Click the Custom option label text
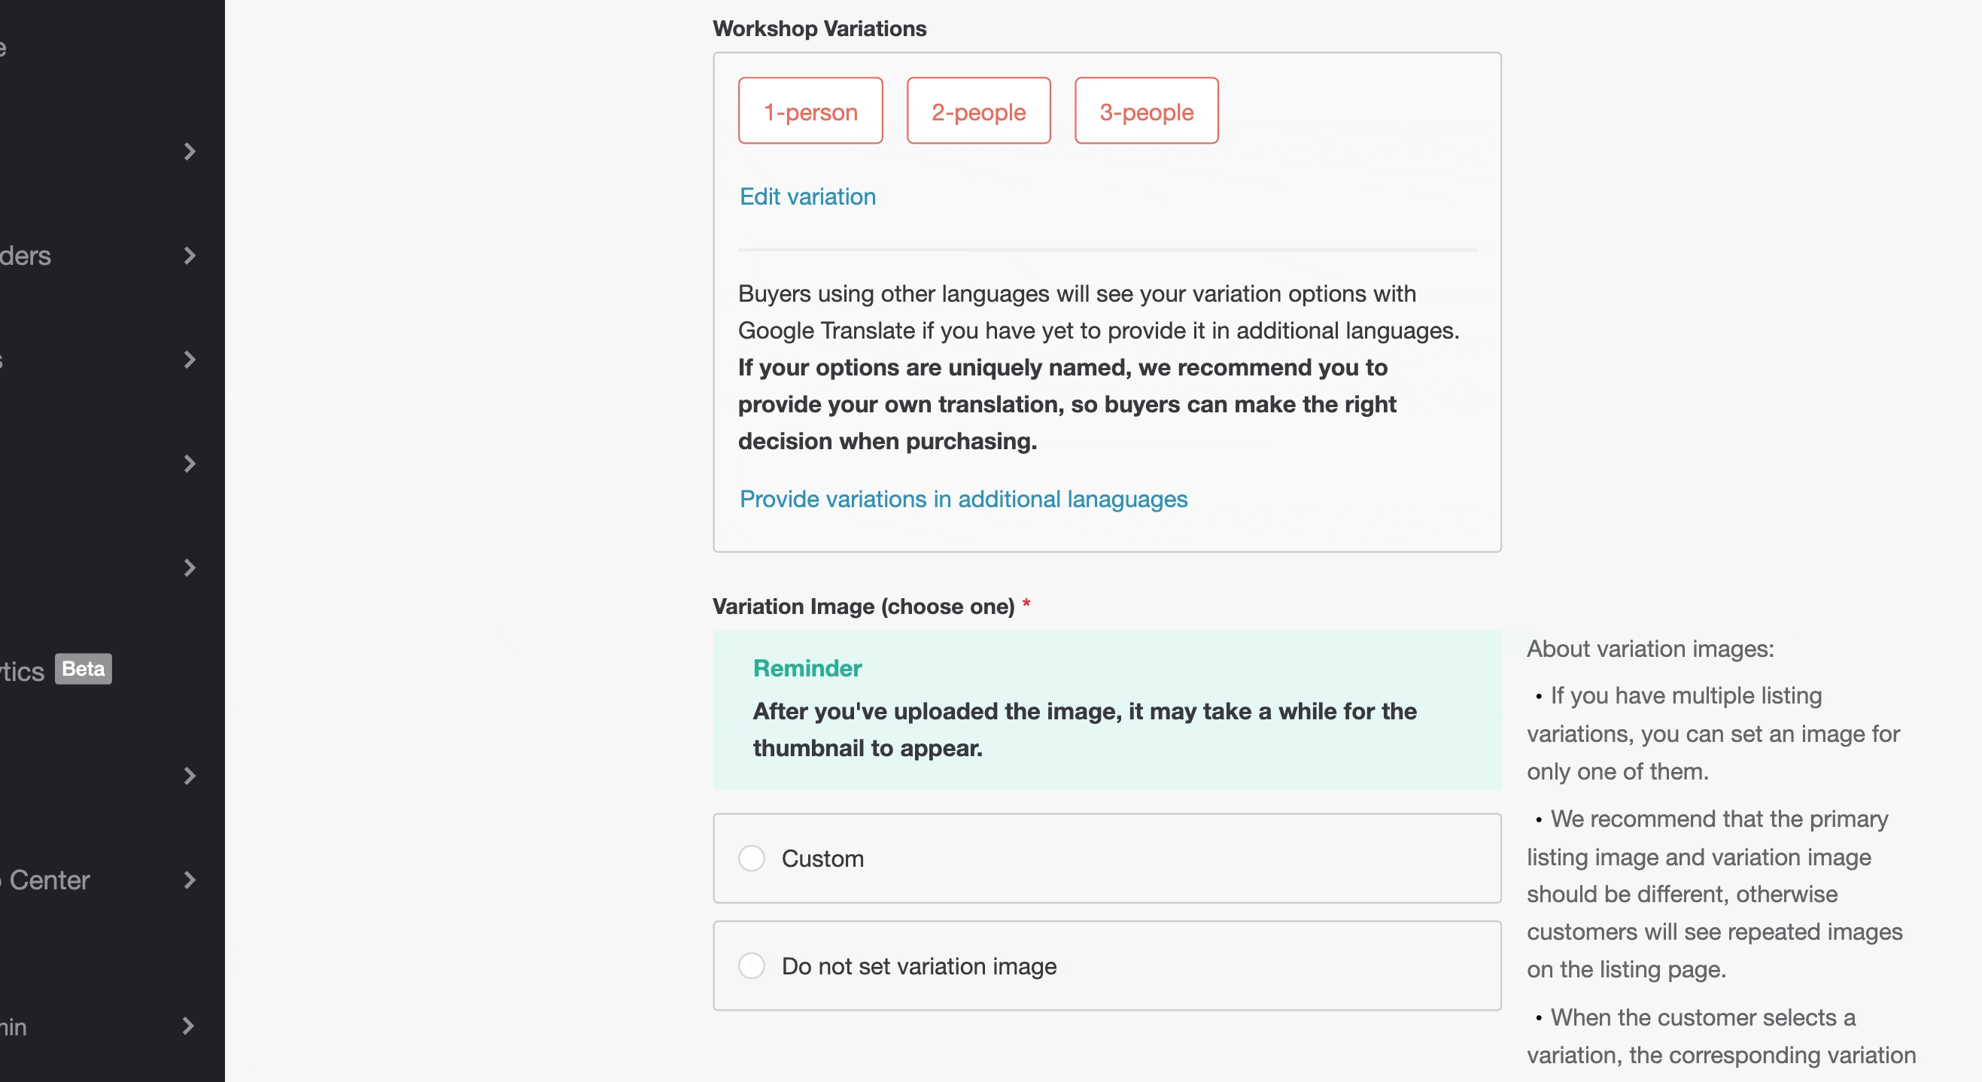 tap(822, 858)
